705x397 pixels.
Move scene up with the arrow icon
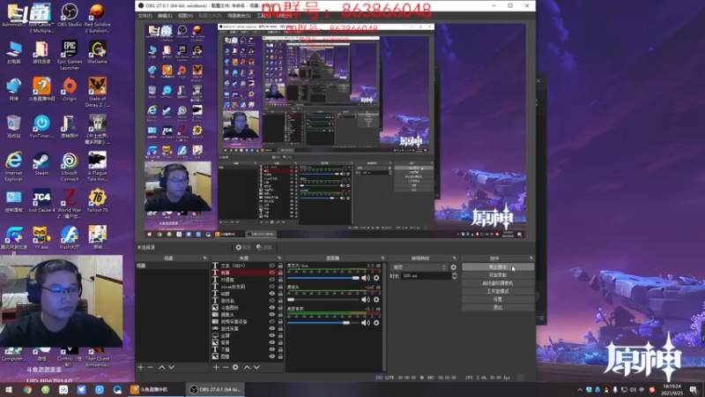pyautogui.click(x=161, y=367)
